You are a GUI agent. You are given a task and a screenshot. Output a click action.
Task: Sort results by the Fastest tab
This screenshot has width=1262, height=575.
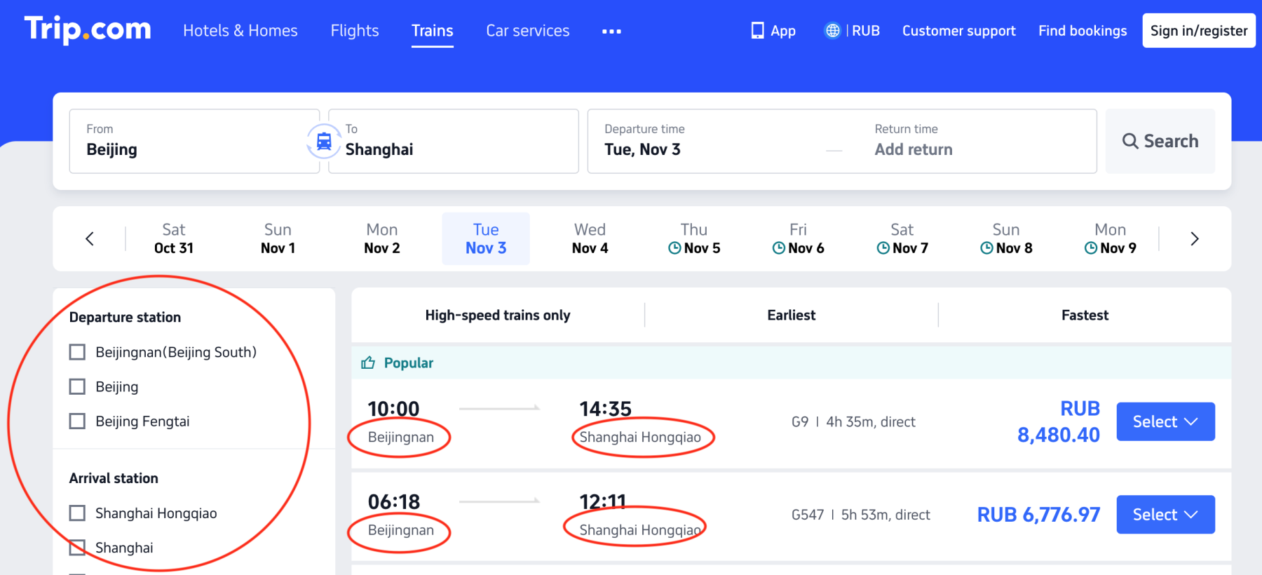(x=1085, y=316)
